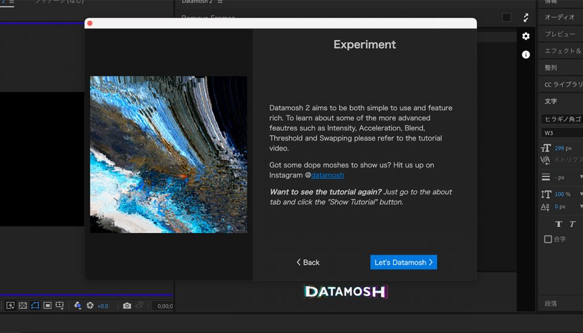
Task: Open the stroke width - px dropdown arrow
Action: click(x=581, y=177)
